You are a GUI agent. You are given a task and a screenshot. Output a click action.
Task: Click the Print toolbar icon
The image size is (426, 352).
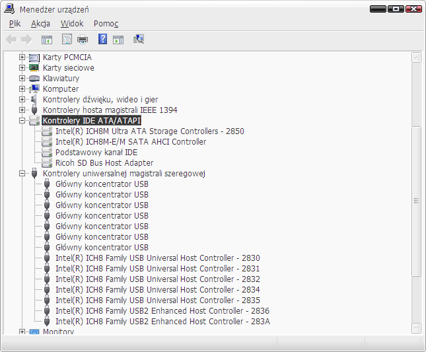pos(83,40)
